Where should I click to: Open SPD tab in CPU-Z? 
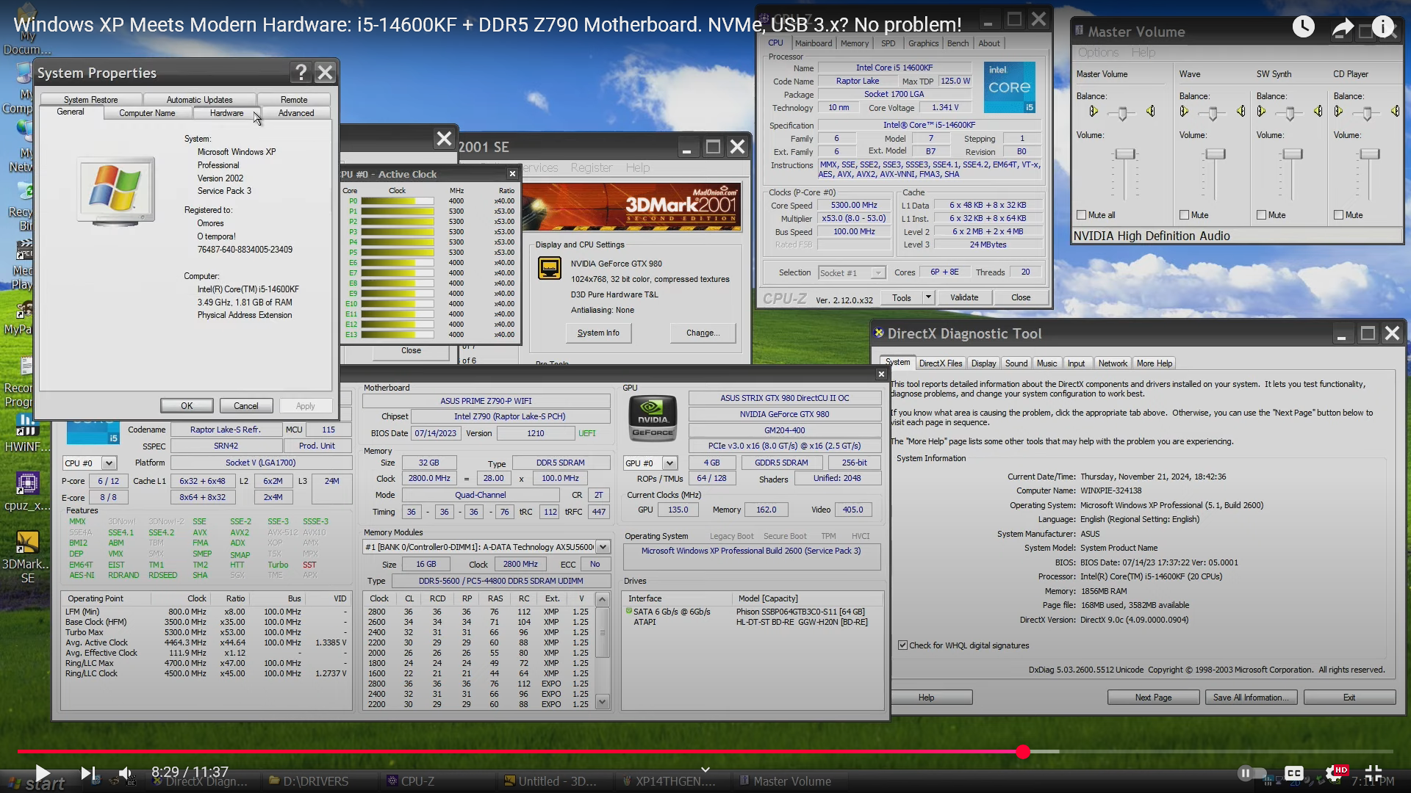tap(888, 43)
